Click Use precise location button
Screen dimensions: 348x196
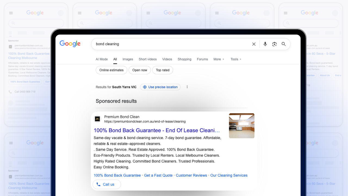(x=160, y=87)
